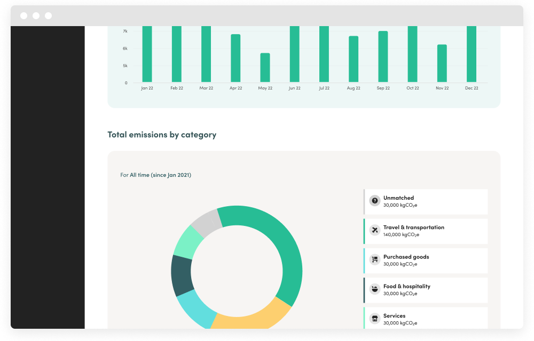
Task: Click the bowl icon for Food & hospitality
Action: click(x=375, y=289)
